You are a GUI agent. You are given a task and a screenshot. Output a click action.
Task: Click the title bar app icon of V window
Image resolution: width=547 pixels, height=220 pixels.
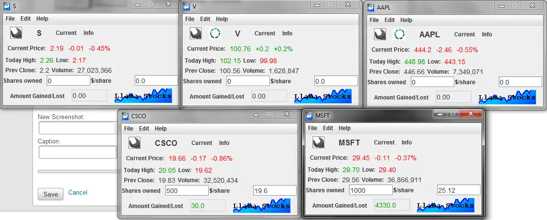click(186, 7)
